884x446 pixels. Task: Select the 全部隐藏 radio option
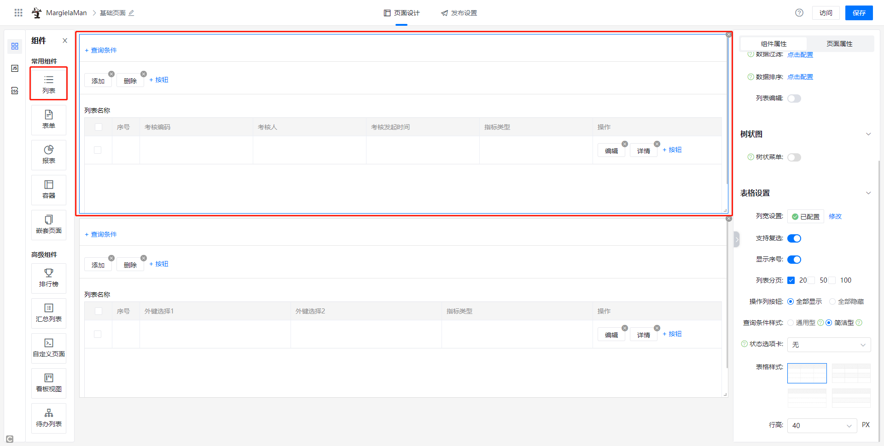[x=832, y=301]
